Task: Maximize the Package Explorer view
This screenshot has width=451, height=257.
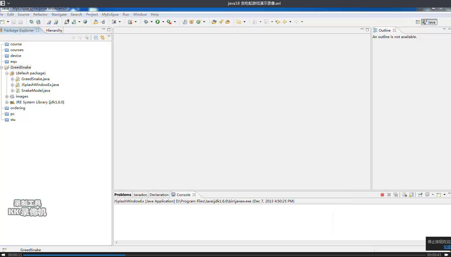Action: [109, 30]
